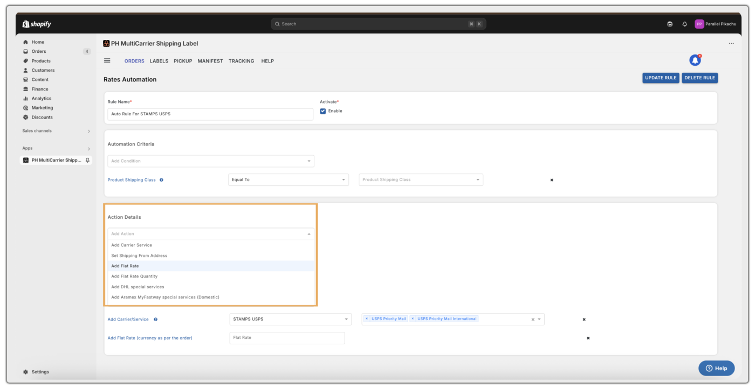Image resolution: width=755 pixels, height=389 pixels.
Task: Click help icon next to Add Carrier/Service
Action: coord(155,319)
